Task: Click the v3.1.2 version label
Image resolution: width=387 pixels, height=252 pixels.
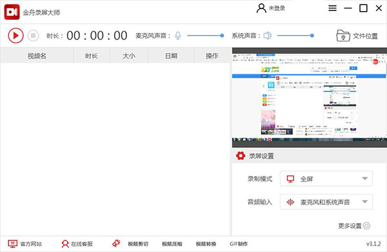Action: click(x=373, y=244)
